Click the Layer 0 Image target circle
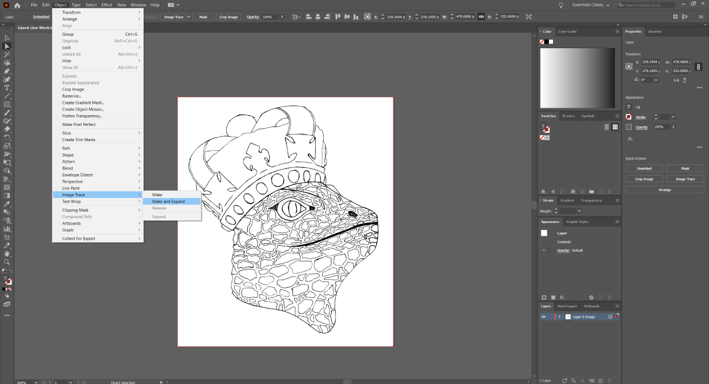 click(610, 317)
